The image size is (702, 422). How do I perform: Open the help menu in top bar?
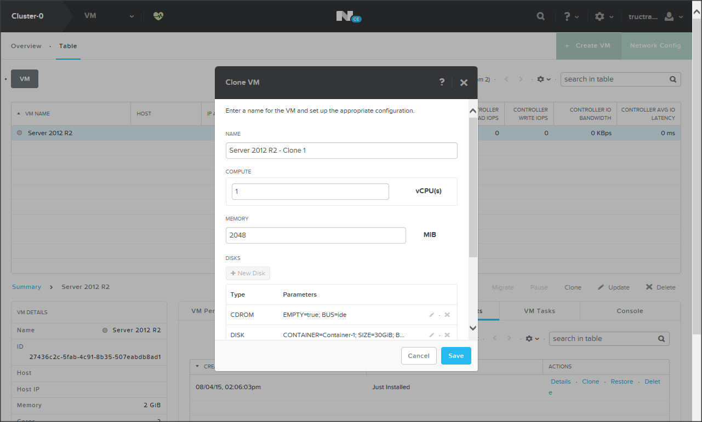point(571,16)
